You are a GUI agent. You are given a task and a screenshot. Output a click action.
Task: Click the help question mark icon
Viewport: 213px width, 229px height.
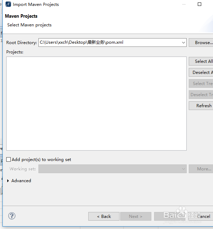click(x=12, y=216)
